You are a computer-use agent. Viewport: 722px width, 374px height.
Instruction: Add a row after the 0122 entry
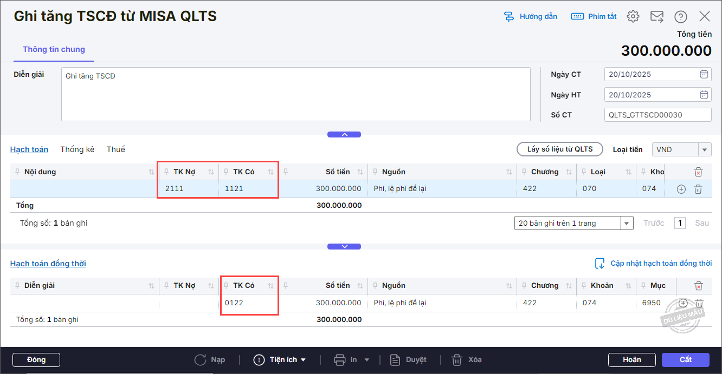[x=683, y=303]
